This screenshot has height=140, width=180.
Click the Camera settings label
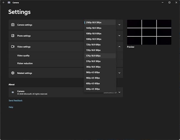[25, 25]
